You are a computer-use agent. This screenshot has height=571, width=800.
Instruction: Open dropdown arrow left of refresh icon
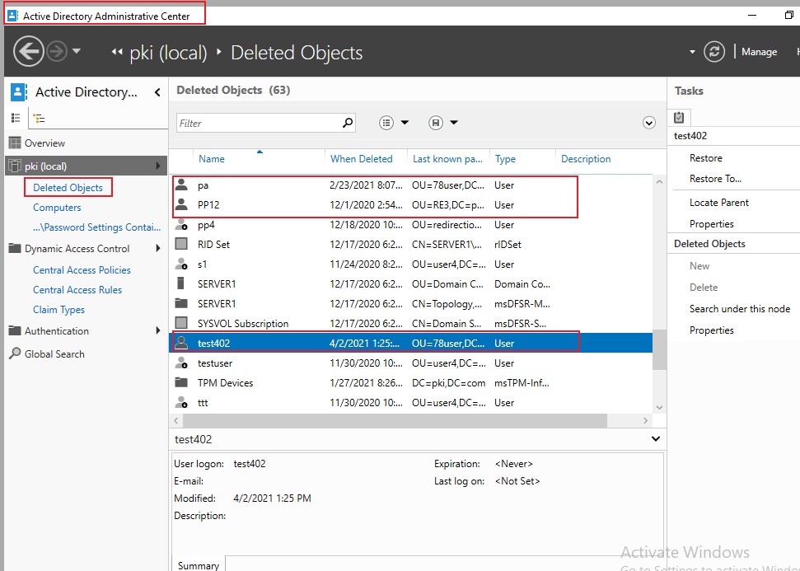coord(692,52)
